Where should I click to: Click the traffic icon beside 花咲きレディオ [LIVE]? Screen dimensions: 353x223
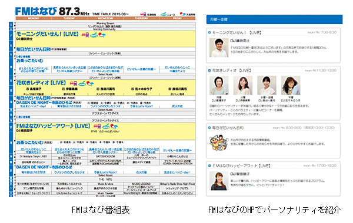(x=74, y=83)
